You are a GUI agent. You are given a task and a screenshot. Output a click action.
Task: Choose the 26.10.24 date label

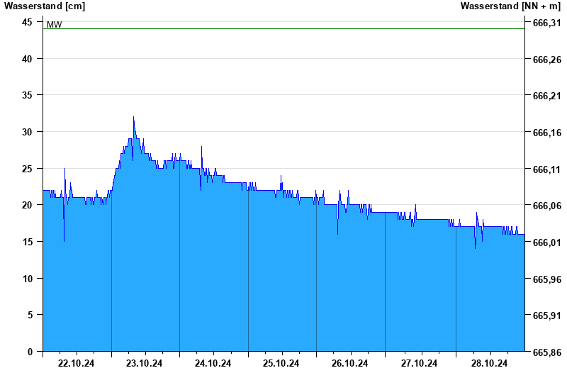pos(350,364)
